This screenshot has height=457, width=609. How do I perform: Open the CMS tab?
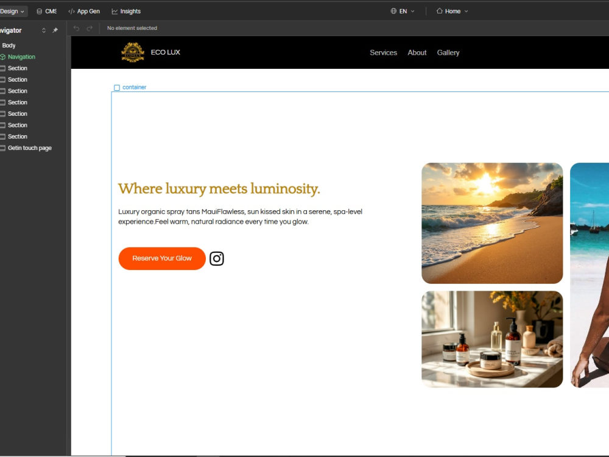46,11
